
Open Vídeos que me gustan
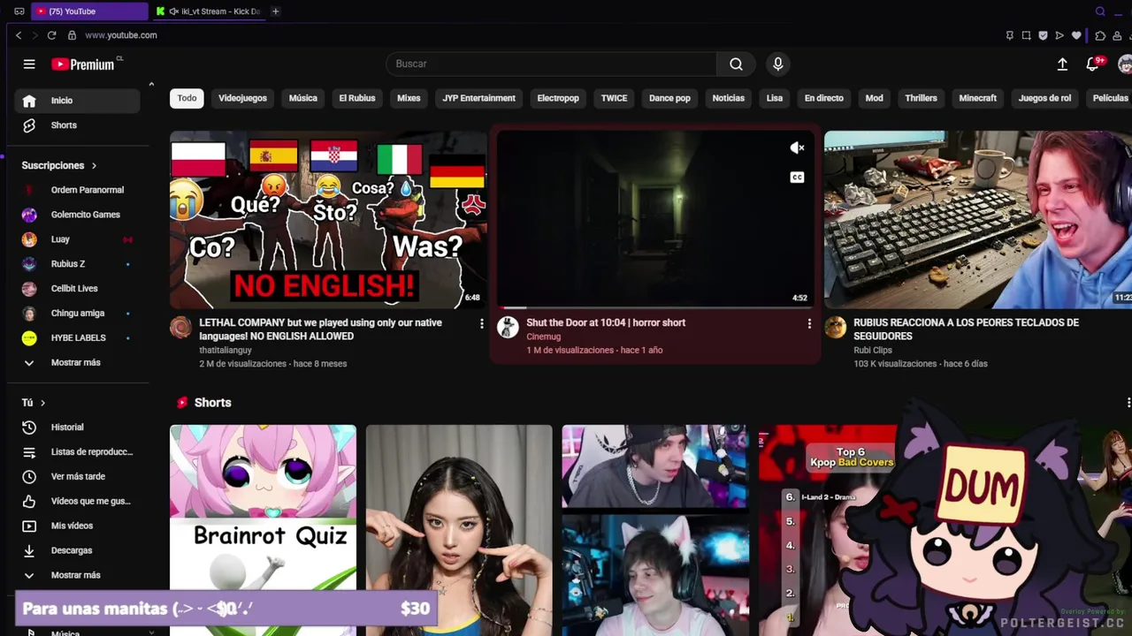78,502
